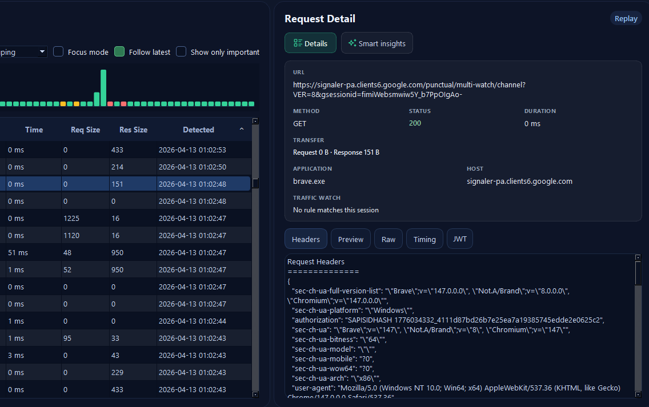Sort by Res Size column header
Screen dimensions: 649x407
pyautogui.click(x=133, y=130)
